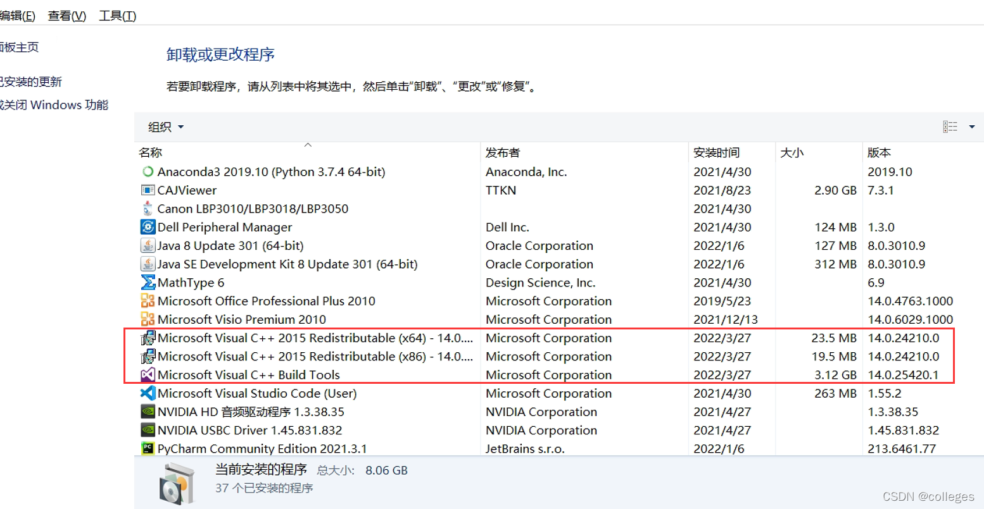This screenshot has width=984, height=509.
Task: Click the Anaconda3 program icon
Action: (148, 171)
